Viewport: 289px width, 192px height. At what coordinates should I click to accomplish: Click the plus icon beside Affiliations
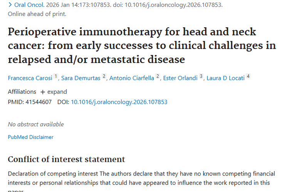coord(43,92)
